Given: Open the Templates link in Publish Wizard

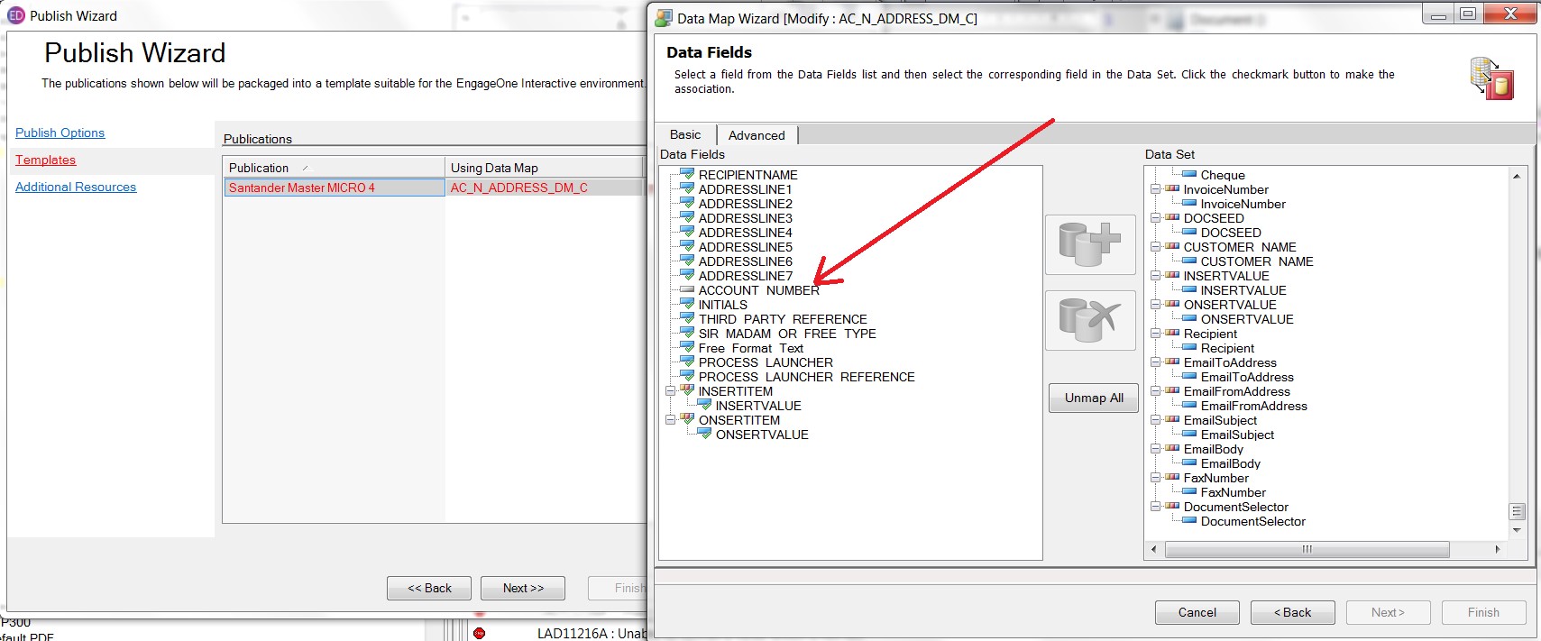Looking at the screenshot, I should pos(45,160).
